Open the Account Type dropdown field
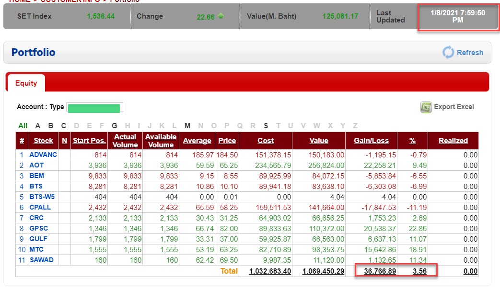 coord(94,108)
